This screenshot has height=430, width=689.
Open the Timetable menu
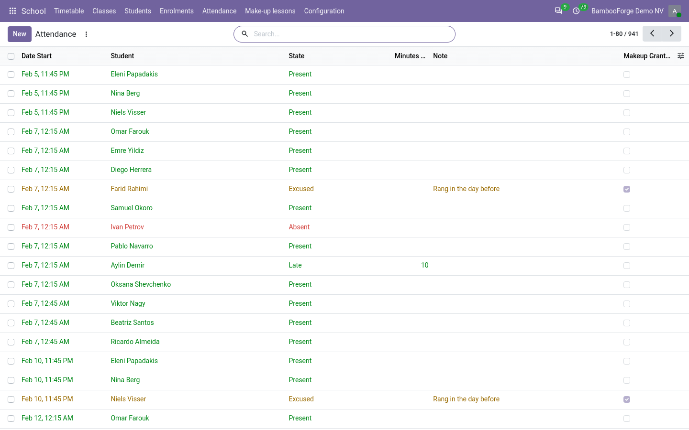[x=69, y=11]
